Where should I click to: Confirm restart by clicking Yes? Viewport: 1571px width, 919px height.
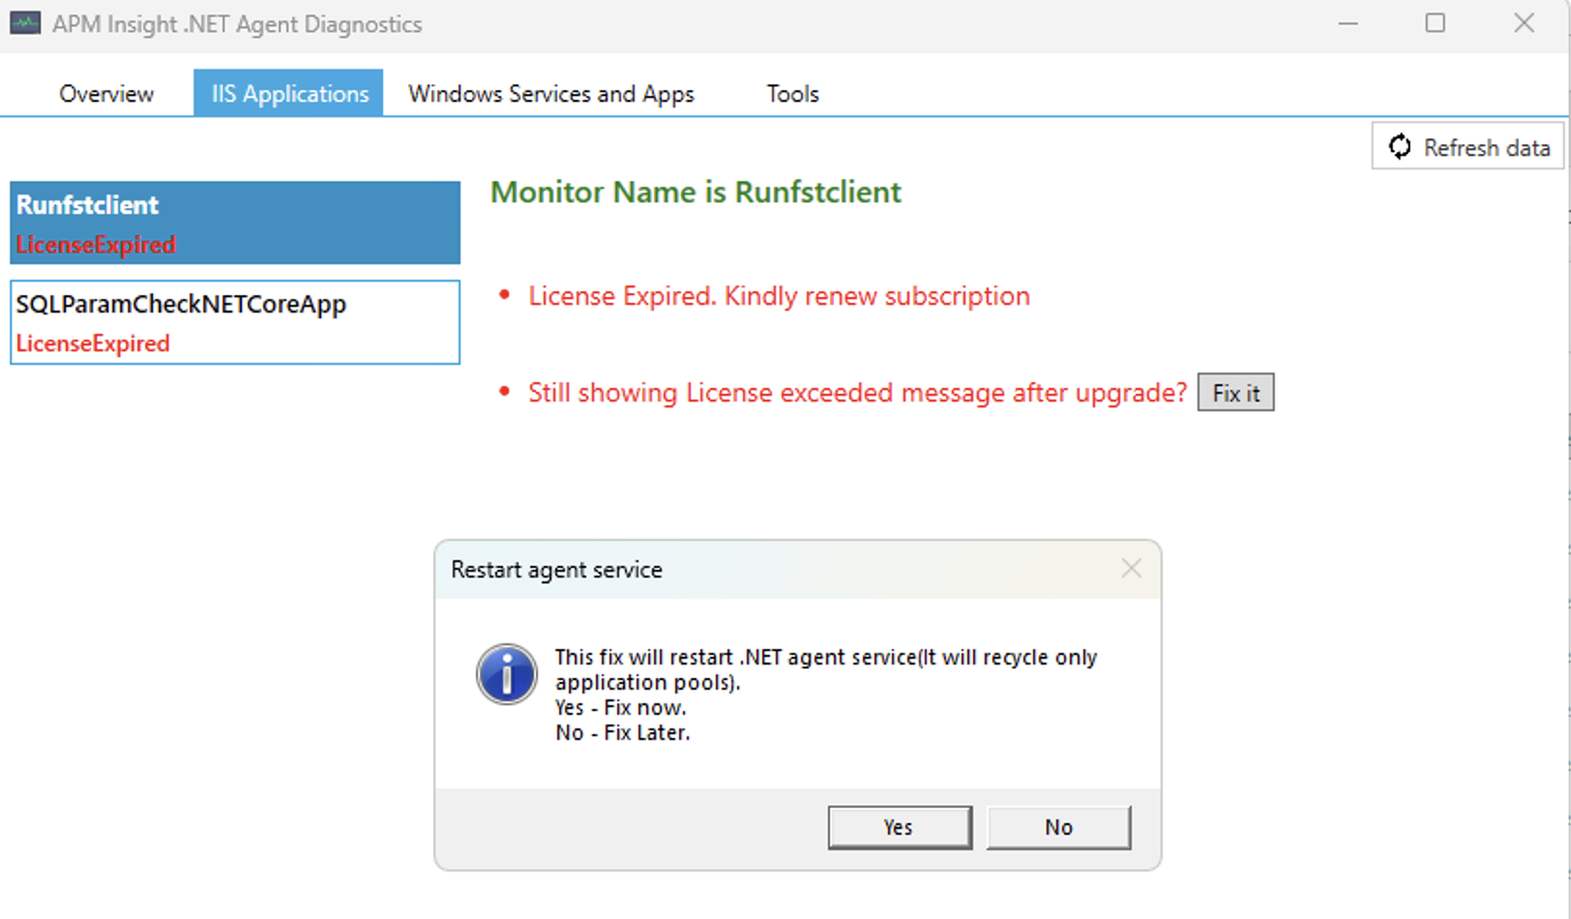coord(899,827)
